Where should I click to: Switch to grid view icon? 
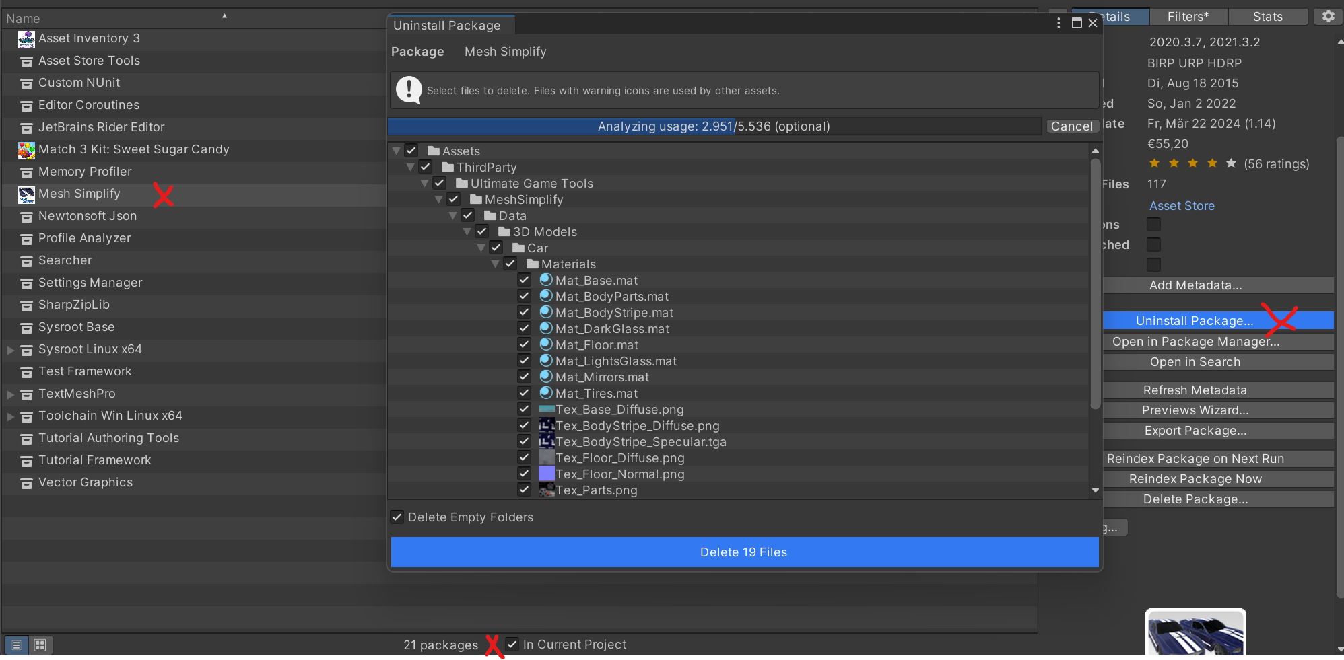(x=40, y=645)
